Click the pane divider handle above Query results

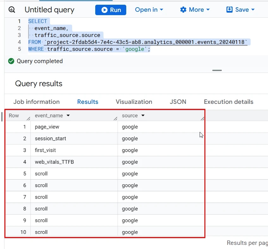tap(217, 70)
